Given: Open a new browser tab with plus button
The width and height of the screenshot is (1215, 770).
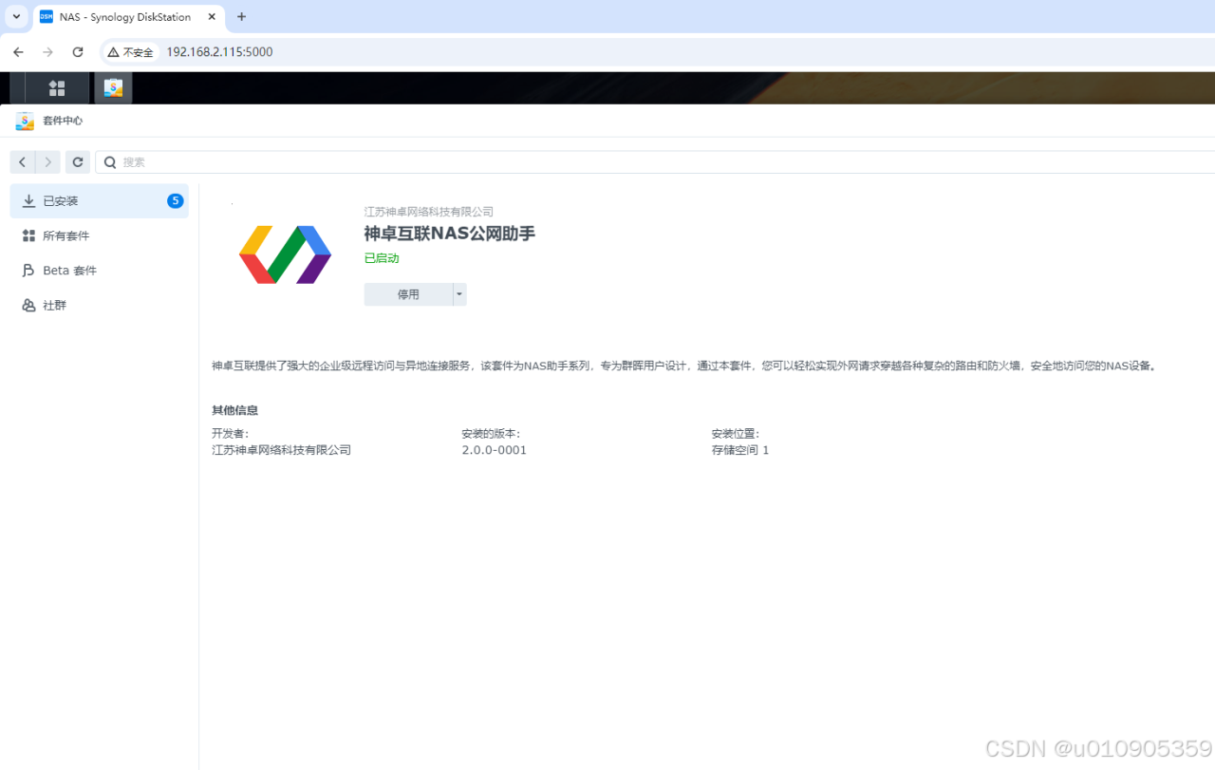Looking at the screenshot, I should pos(240,16).
